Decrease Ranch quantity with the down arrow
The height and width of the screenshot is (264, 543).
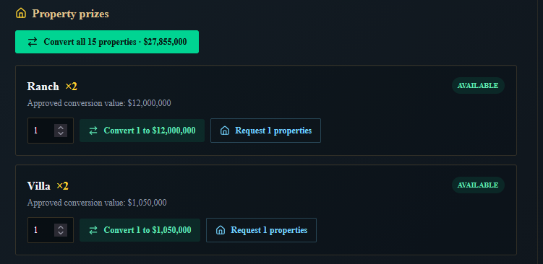point(61,133)
